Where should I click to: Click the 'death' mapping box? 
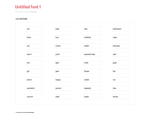coord(92,46)
